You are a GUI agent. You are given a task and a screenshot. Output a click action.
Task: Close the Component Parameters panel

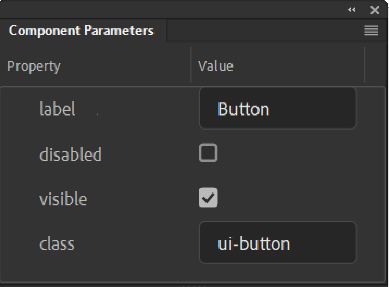pyautogui.click(x=374, y=10)
